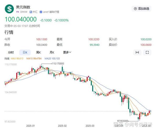
Task: Click the chart low label 97.923000
Action: point(123,121)
